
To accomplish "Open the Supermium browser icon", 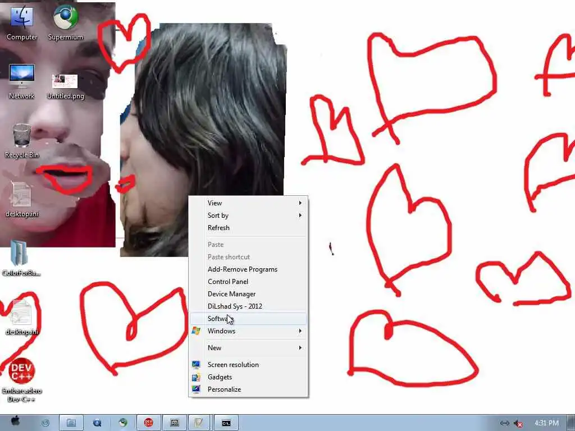I will click(66, 22).
